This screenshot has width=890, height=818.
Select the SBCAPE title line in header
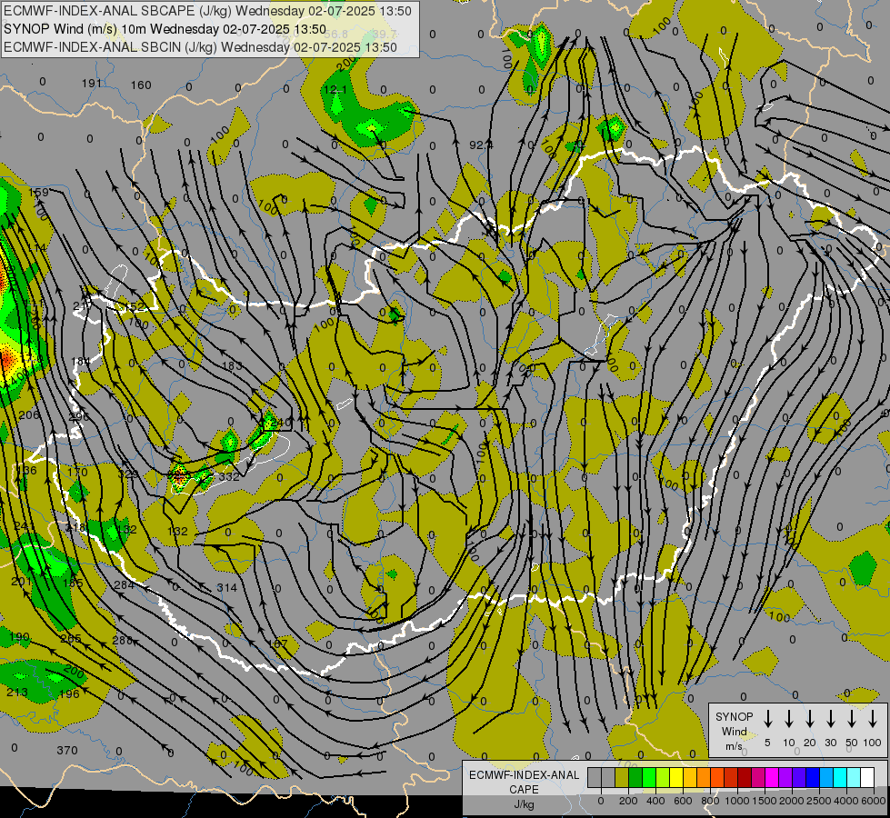coord(207,11)
